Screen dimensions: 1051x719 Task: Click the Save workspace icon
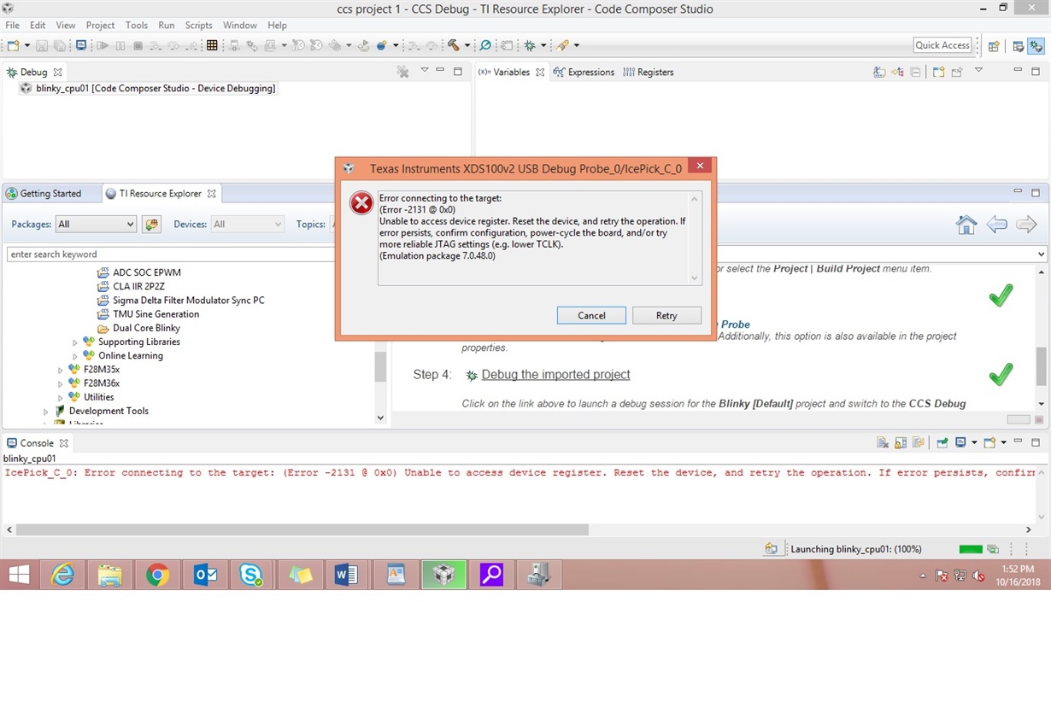coord(42,45)
